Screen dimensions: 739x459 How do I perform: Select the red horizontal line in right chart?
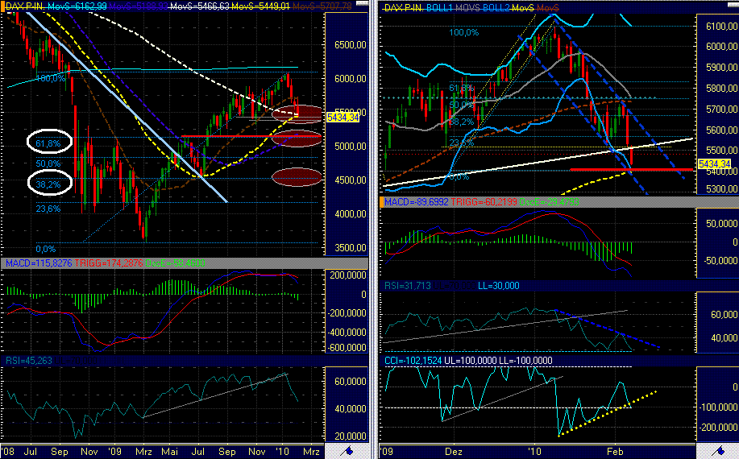pyautogui.click(x=632, y=169)
